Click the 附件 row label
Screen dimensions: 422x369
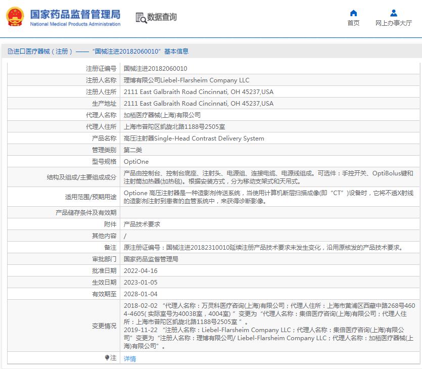110,224
